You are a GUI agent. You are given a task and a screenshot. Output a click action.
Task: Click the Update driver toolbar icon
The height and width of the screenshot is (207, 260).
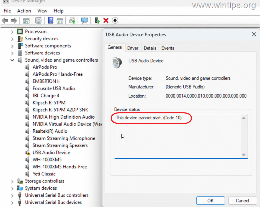tap(97, 21)
